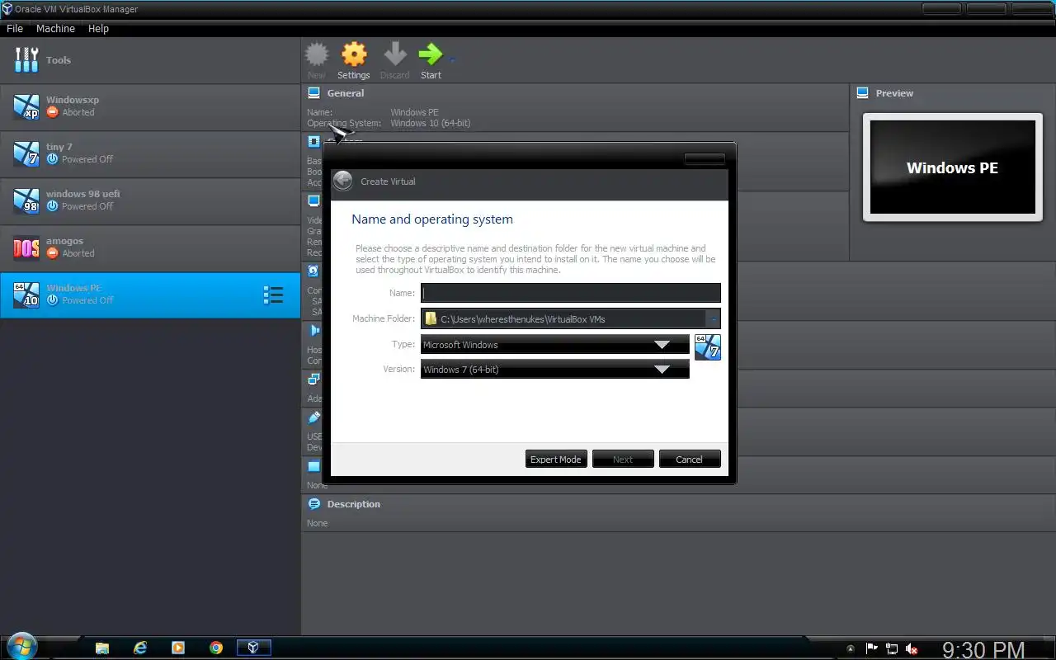This screenshot has width=1056, height=660.
Task: Click the Expert Mode button
Action: click(x=556, y=460)
